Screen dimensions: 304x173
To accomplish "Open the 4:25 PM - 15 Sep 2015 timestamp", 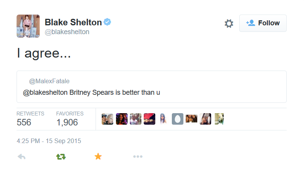I will point(49,141).
